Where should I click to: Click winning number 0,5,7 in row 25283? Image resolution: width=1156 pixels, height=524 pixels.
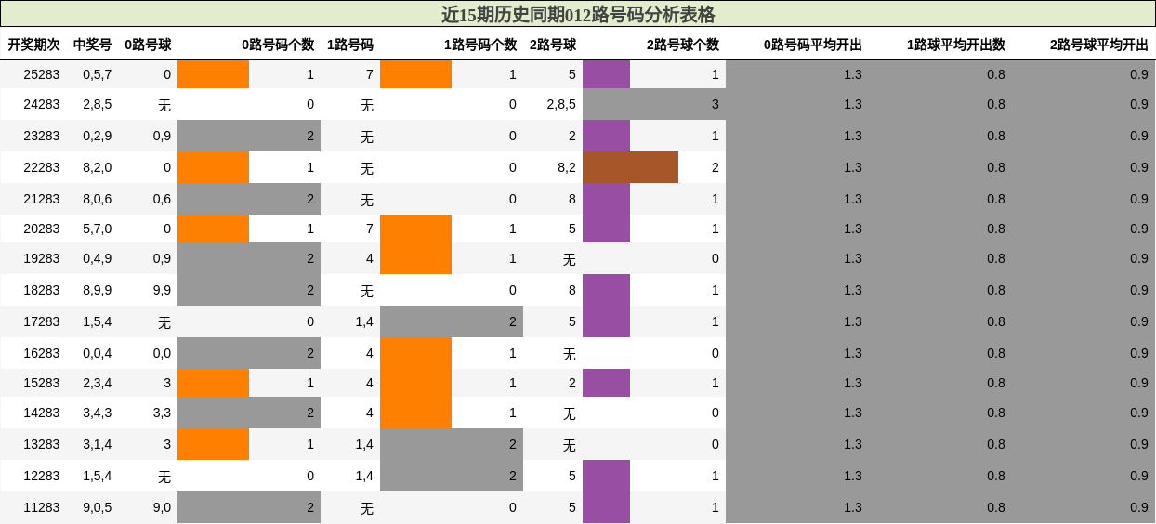(x=98, y=74)
